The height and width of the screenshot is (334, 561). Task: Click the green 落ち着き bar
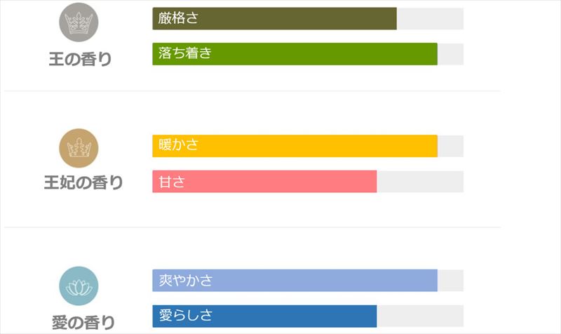pos(295,54)
